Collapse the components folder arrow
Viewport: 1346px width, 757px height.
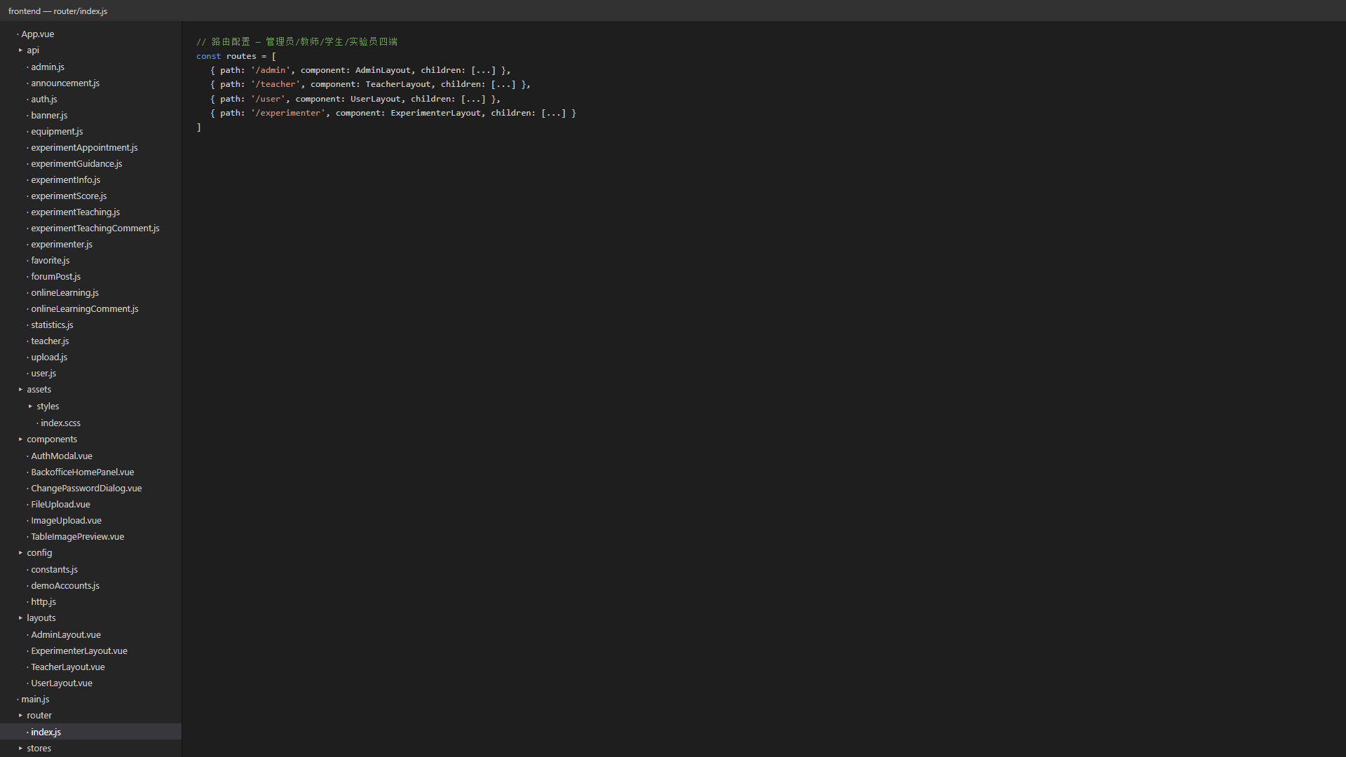point(20,439)
